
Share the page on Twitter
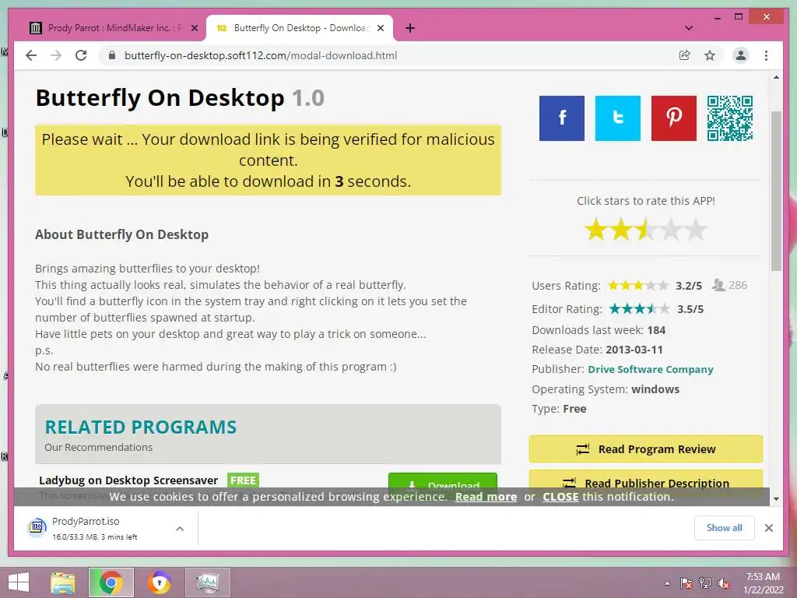(617, 118)
